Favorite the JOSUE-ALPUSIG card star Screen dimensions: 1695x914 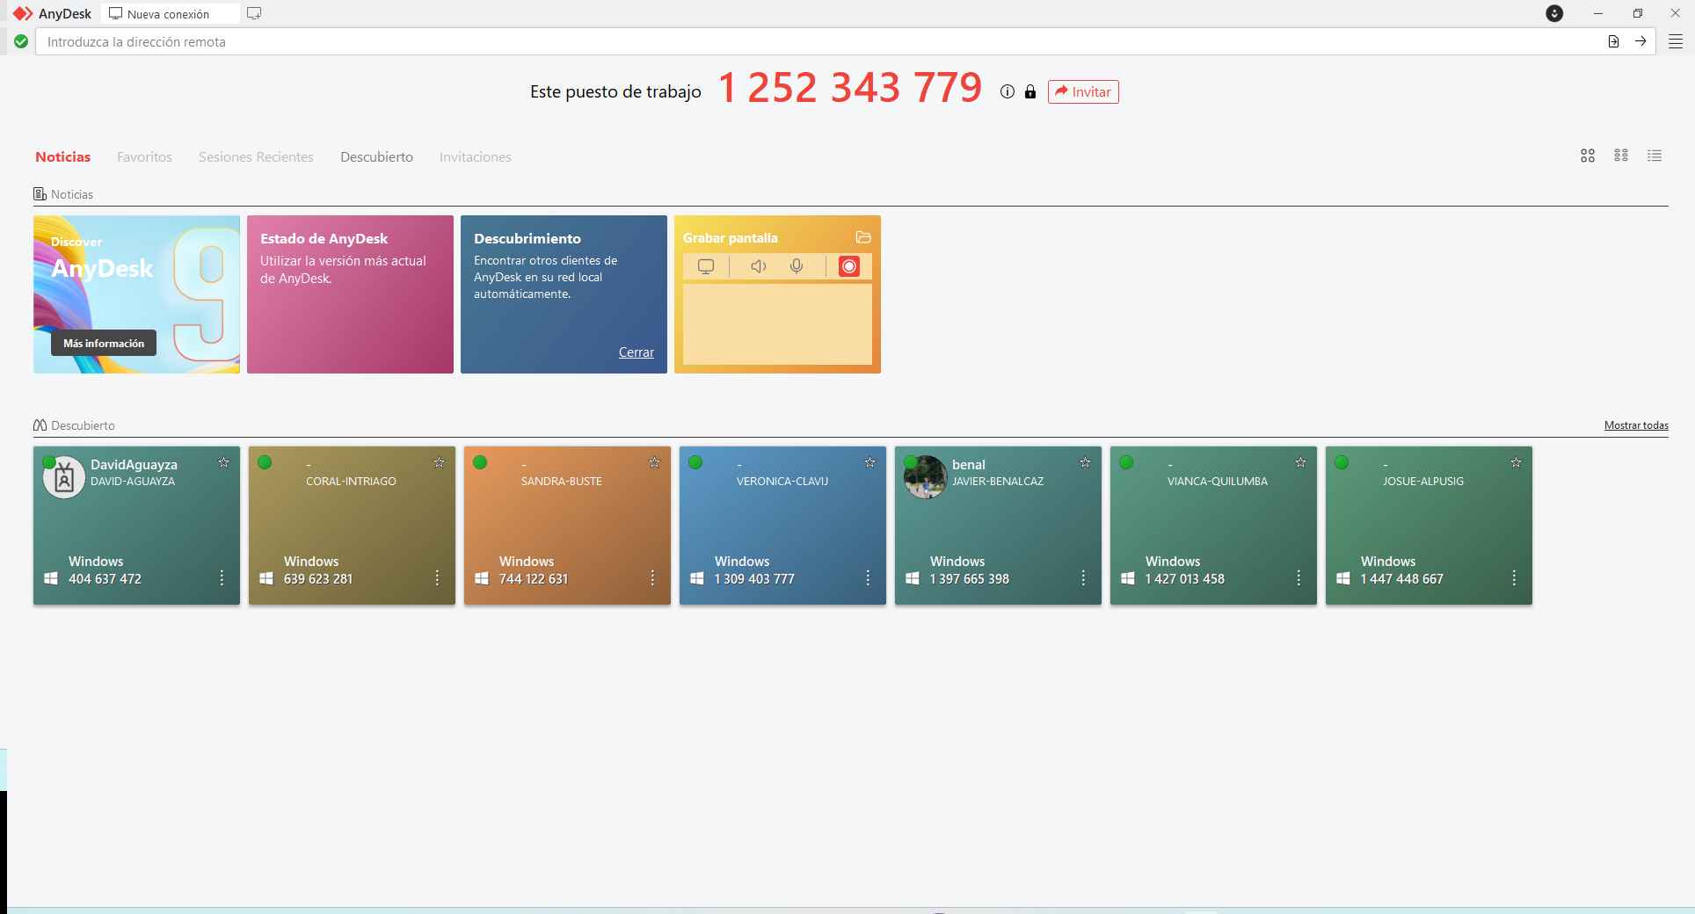click(x=1516, y=462)
